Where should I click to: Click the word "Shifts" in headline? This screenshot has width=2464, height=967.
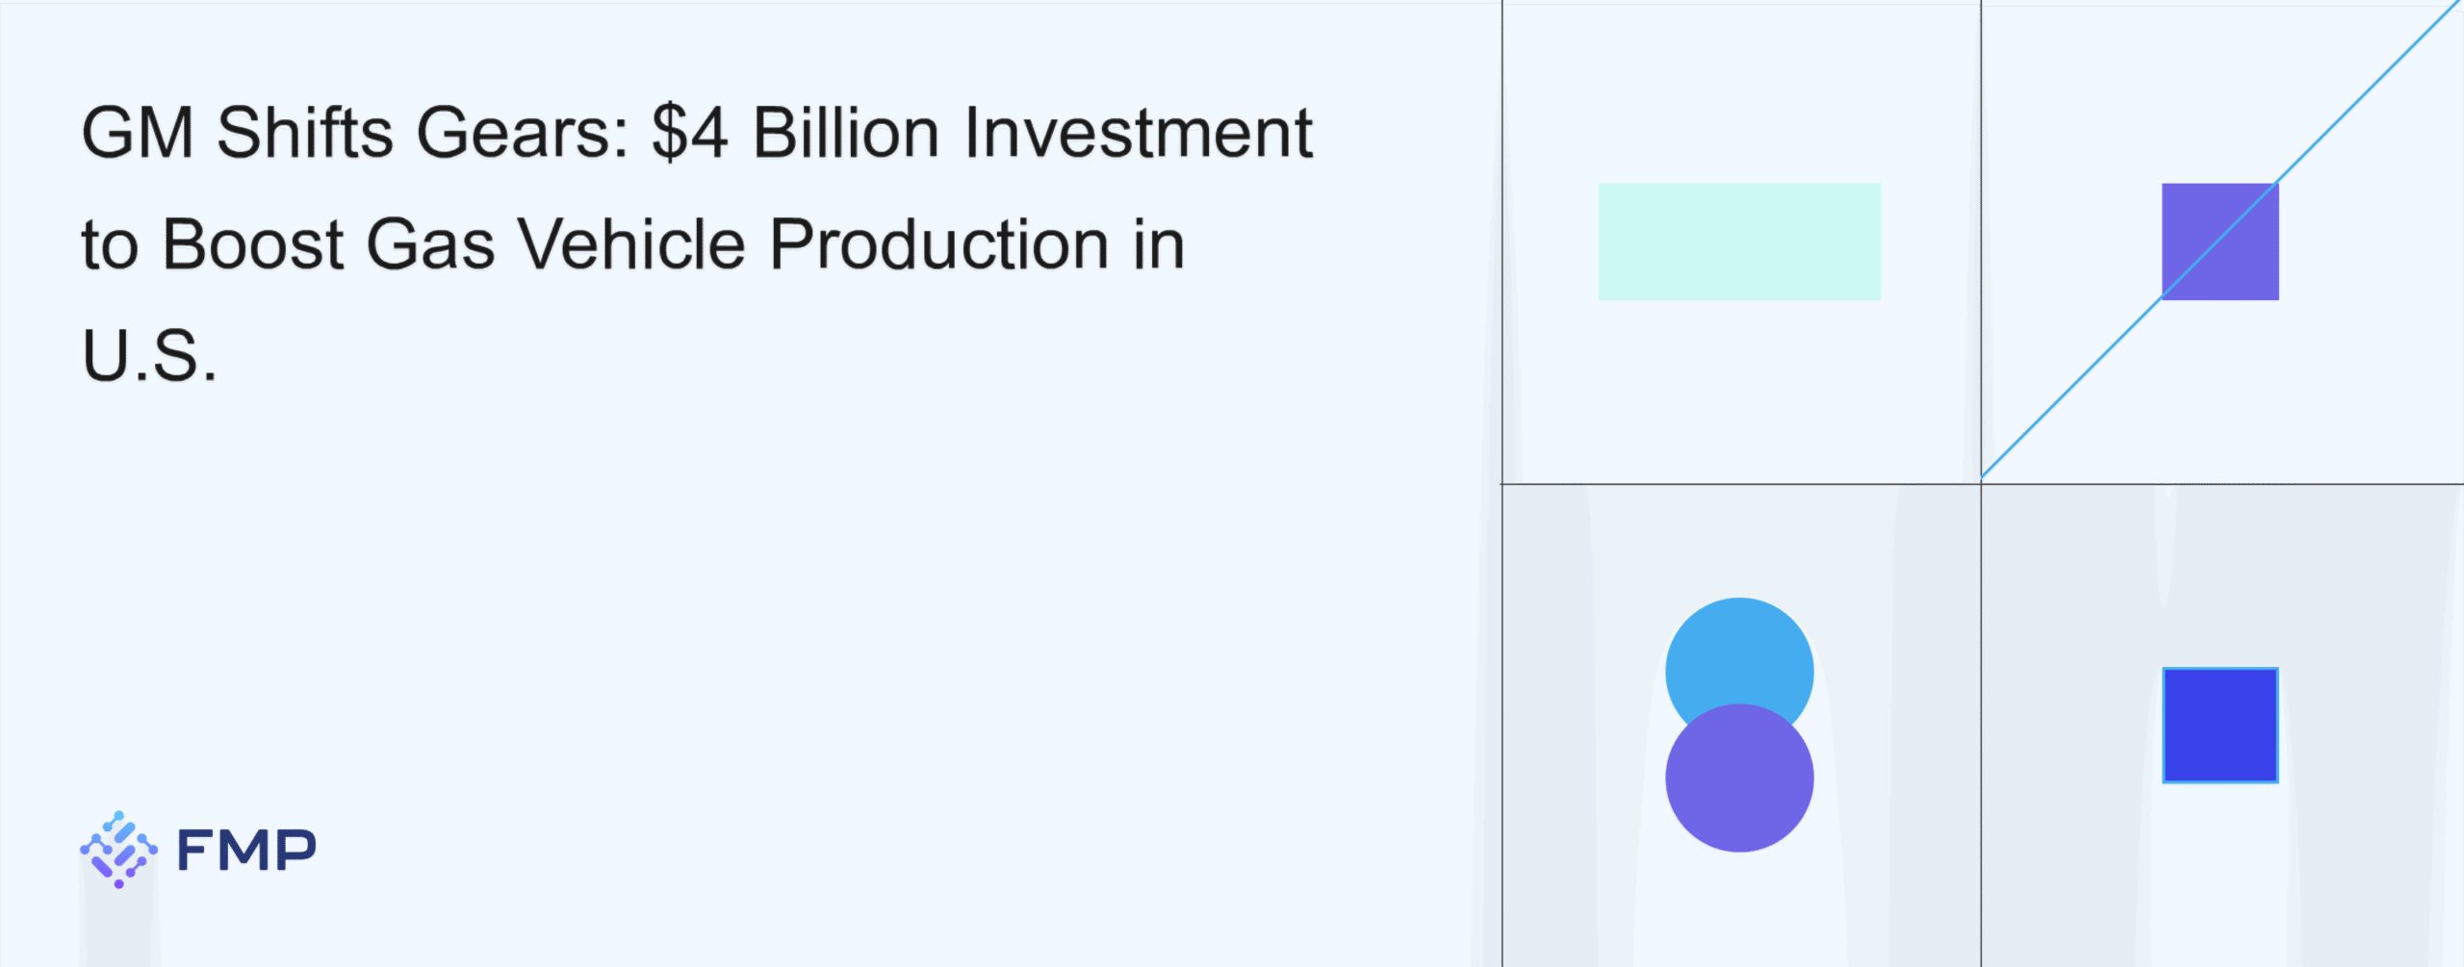pyautogui.click(x=305, y=133)
